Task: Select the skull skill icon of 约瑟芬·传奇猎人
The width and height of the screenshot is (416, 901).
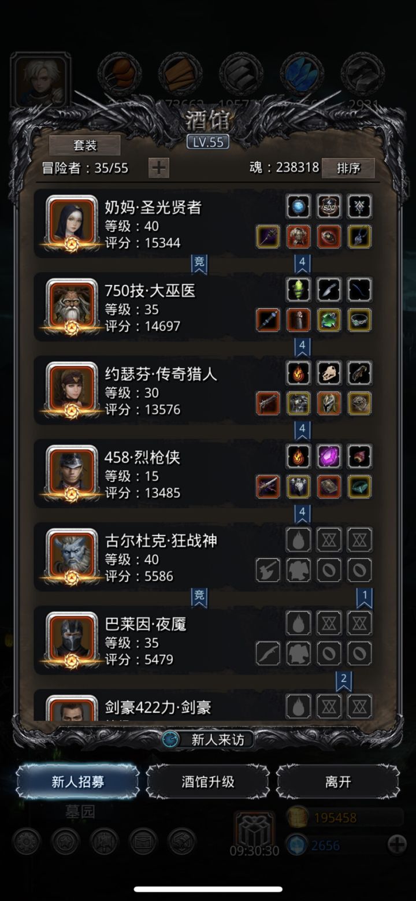Action: pyautogui.click(x=329, y=373)
